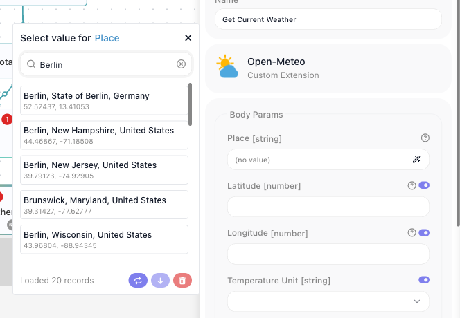460x318 pixels.
Task: Expand the Temperature Unit dropdown
Action: (x=328, y=301)
